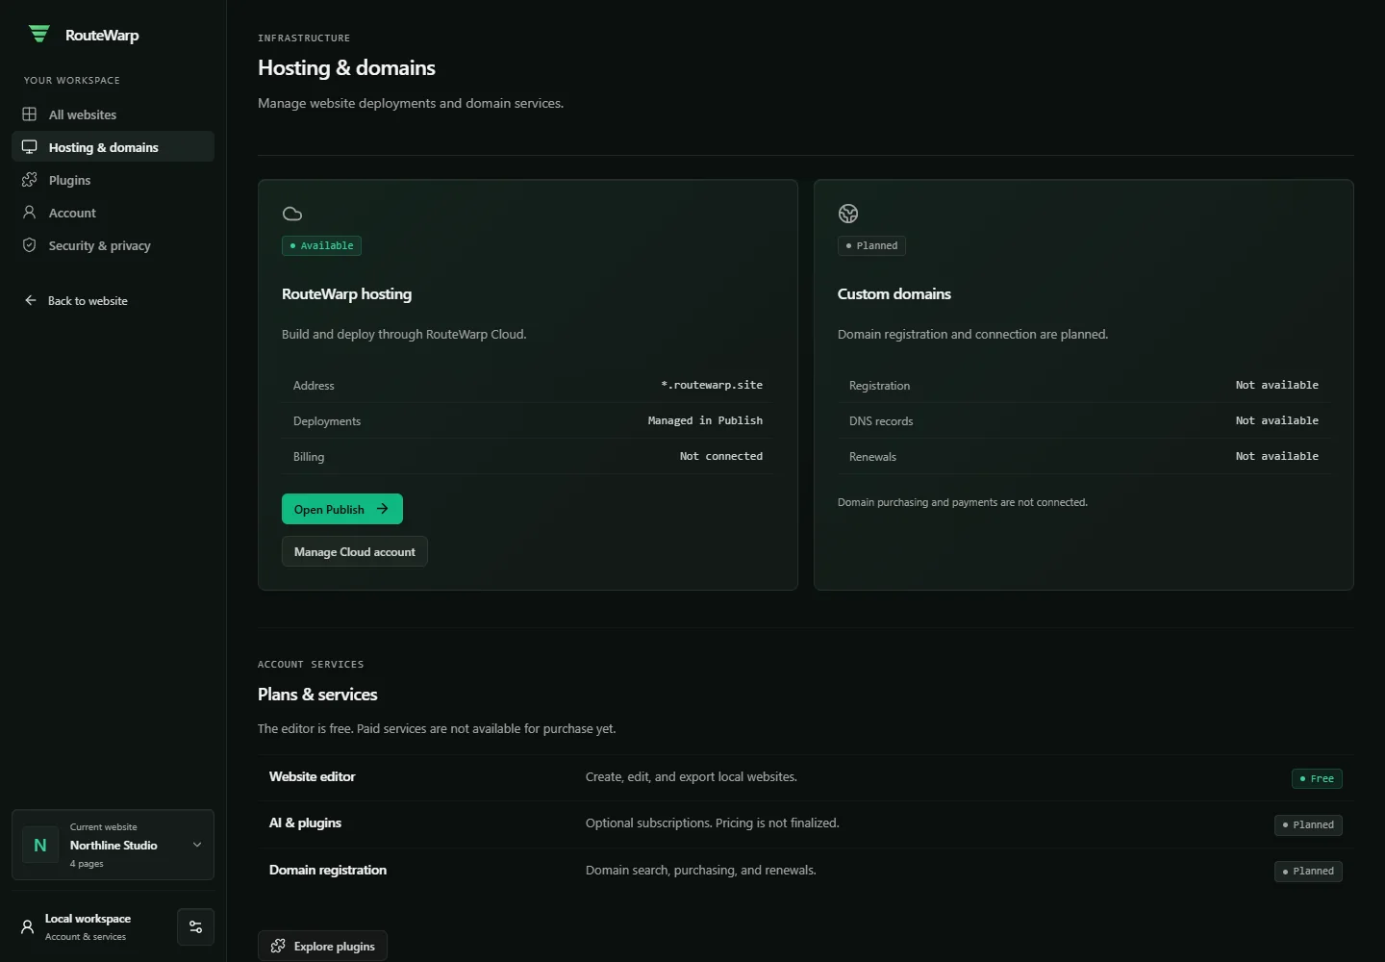The image size is (1385, 962).
Task: Click the All websites grid icon
Action: point(30,114)
